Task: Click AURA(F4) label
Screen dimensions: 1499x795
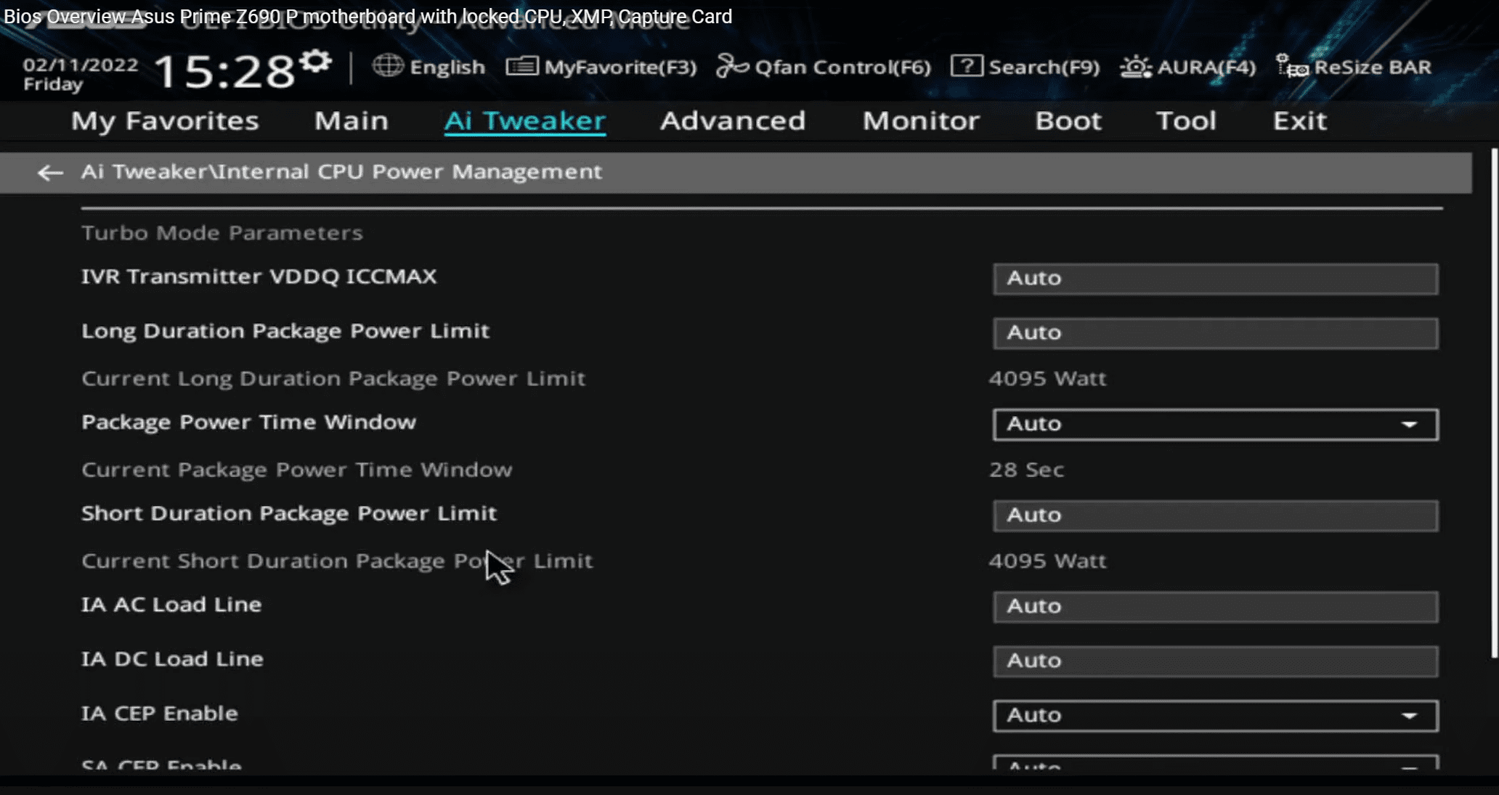Action: pos(1206,68)
